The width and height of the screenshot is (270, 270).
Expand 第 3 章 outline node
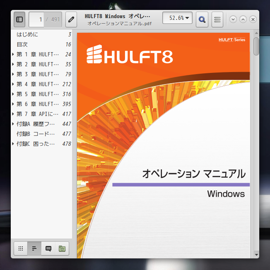tap(13, 74)
